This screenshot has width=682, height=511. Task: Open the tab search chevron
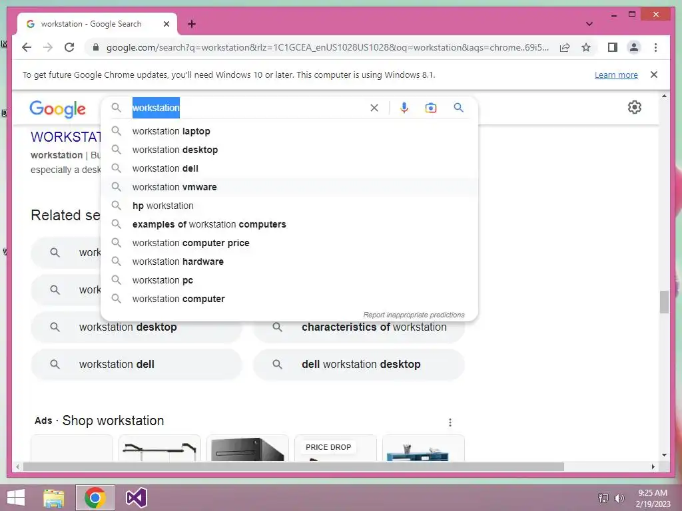tap(589, 24)
